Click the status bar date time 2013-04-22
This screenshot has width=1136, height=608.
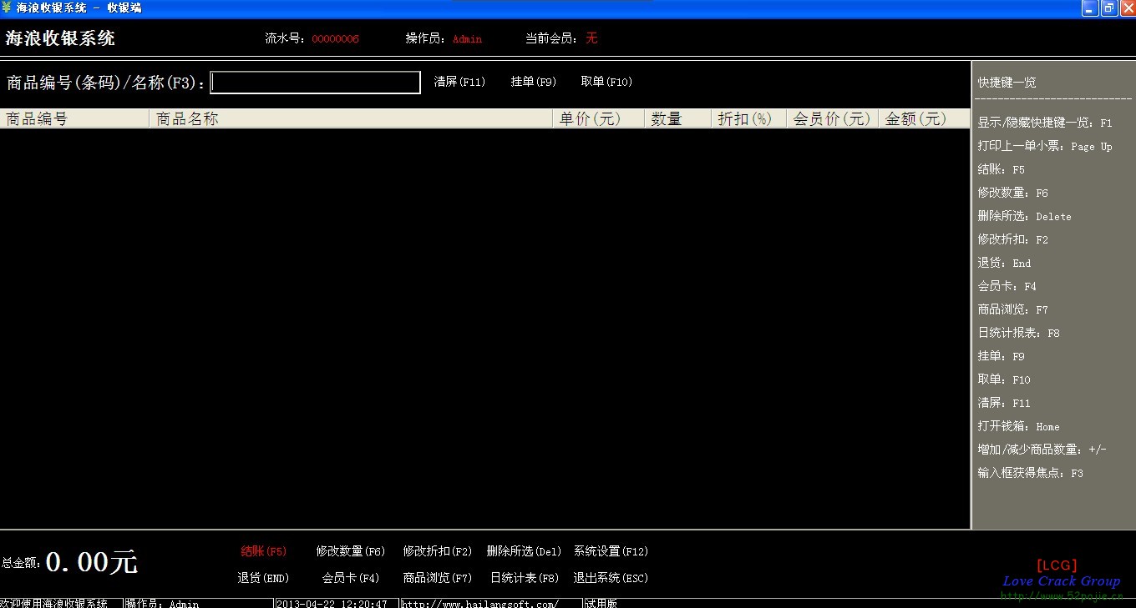coord(332,604)
